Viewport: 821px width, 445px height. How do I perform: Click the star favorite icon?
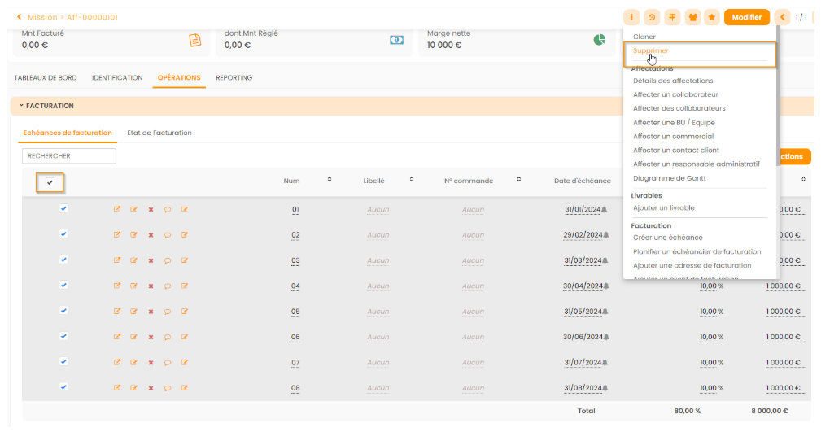point(712,17)
